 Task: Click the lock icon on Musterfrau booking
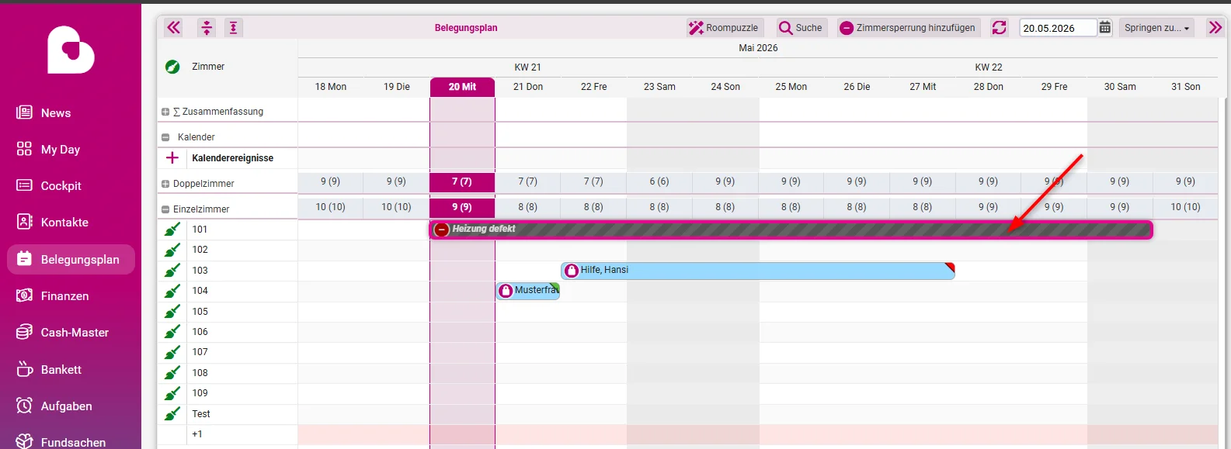(506, 291)
